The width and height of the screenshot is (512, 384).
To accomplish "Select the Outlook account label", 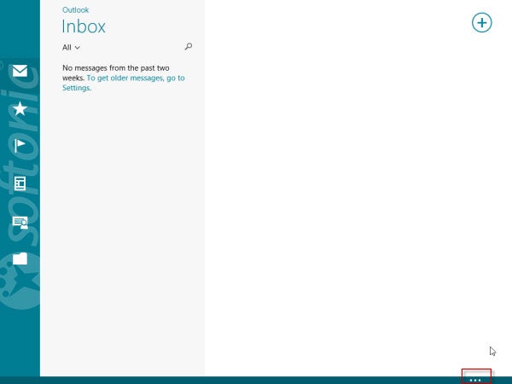I will click(75, 10).
